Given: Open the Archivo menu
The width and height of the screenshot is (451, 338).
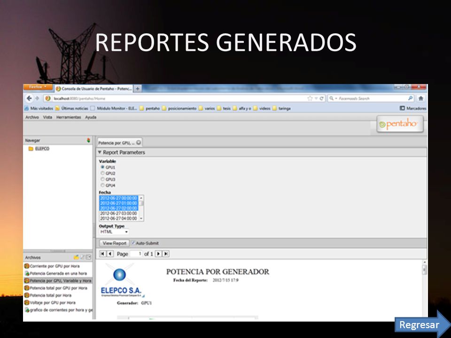Looking at the screenshot, I should 32,117.
